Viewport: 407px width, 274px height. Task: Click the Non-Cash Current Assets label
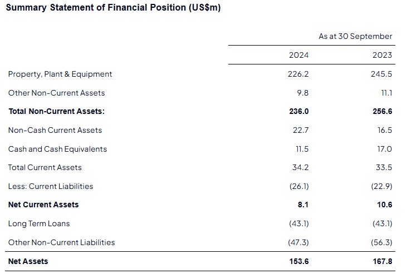point(55,130)
